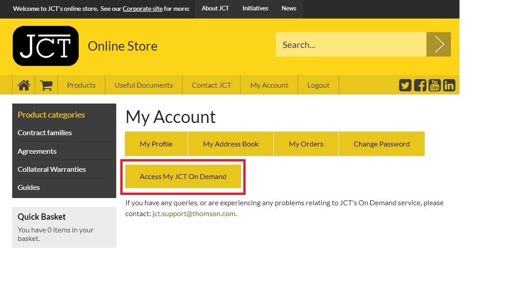The width and height of the screenshot is (521, 293).
Task: Browse the Collateral Warranties category
Action: (52, 169)
